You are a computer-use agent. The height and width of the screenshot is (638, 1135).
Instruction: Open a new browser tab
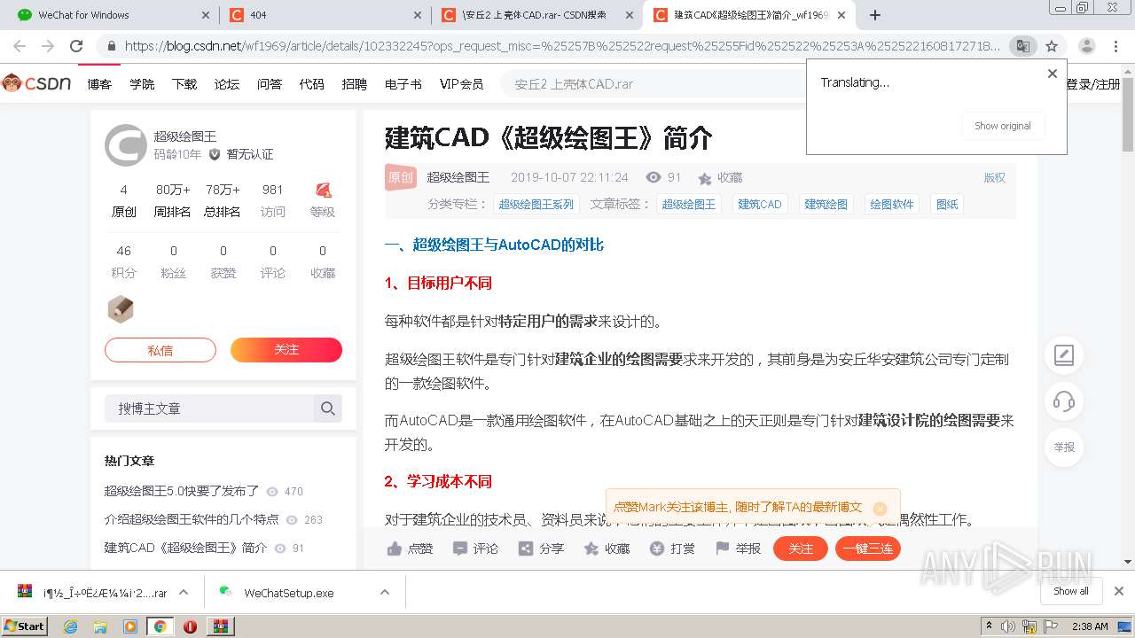875,15
